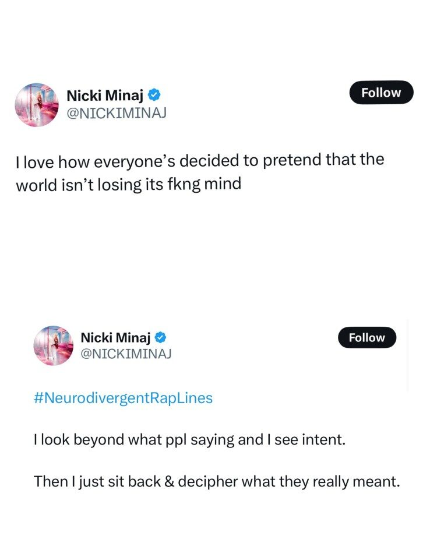Open the bottom tweet's profile avatar
The width and height of the screenshot is (437, 547).
(x=54, y=345)
